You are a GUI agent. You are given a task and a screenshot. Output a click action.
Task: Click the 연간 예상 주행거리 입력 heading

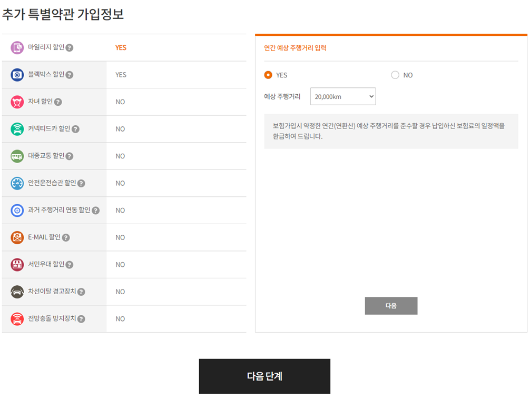point(295,48)
